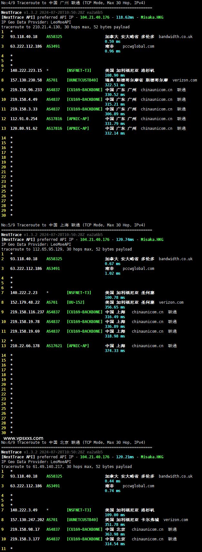Select the latency 331.79 ms
202x552 pixels.
click(115, 124)
